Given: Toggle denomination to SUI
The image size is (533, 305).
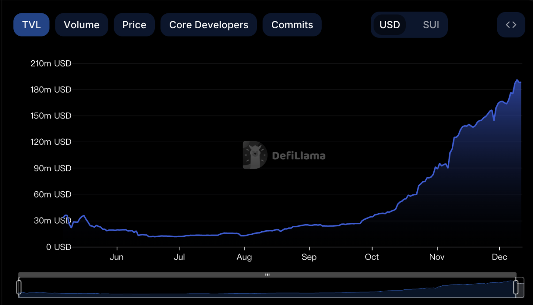Looking at the screenshot, I should (x=431, y=25).
